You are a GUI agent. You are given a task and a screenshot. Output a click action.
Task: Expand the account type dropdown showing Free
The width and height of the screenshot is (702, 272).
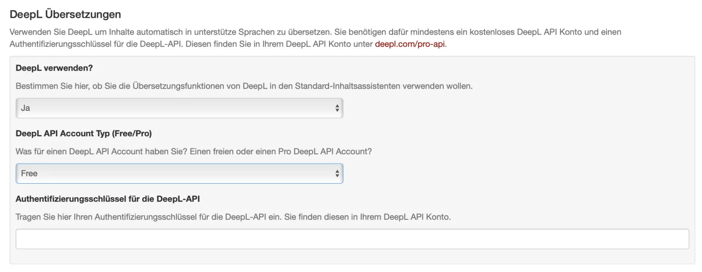pos(179,173)
